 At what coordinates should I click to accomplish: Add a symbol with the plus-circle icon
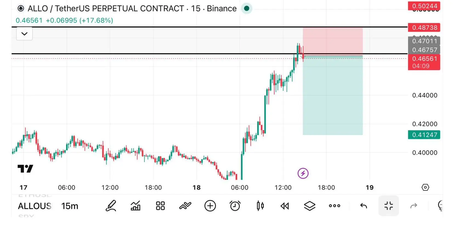[210, 206]
